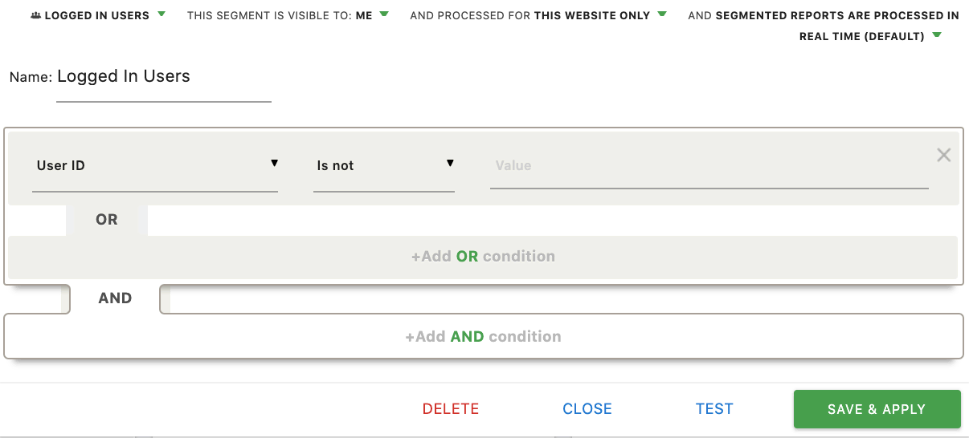Image resolution: width=969 pixels, height=438 pixels.
Task: Open the Real Time (Default) processing dropdown
Action: (x=937, y=35)
